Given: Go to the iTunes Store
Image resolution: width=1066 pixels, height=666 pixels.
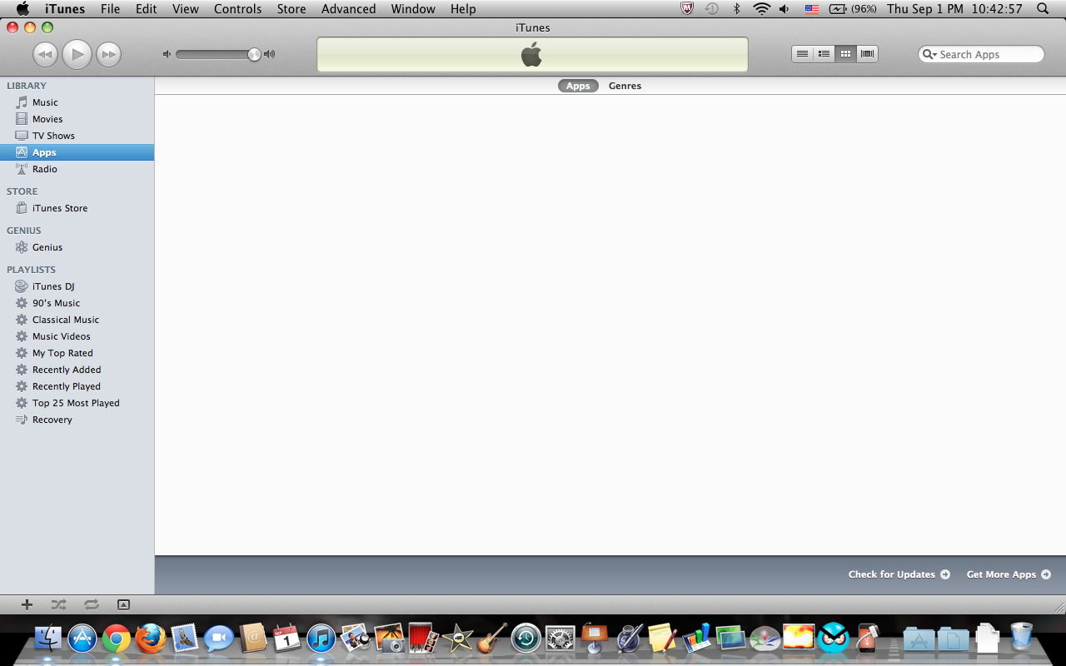Looking at the screenshot, I should (x=60, y=208).
